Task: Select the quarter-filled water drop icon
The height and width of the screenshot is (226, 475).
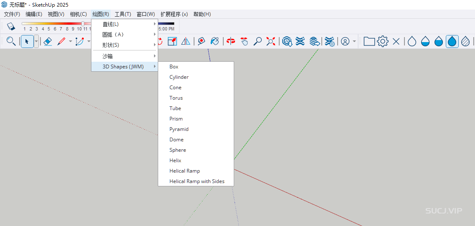Action: [425, 41]
